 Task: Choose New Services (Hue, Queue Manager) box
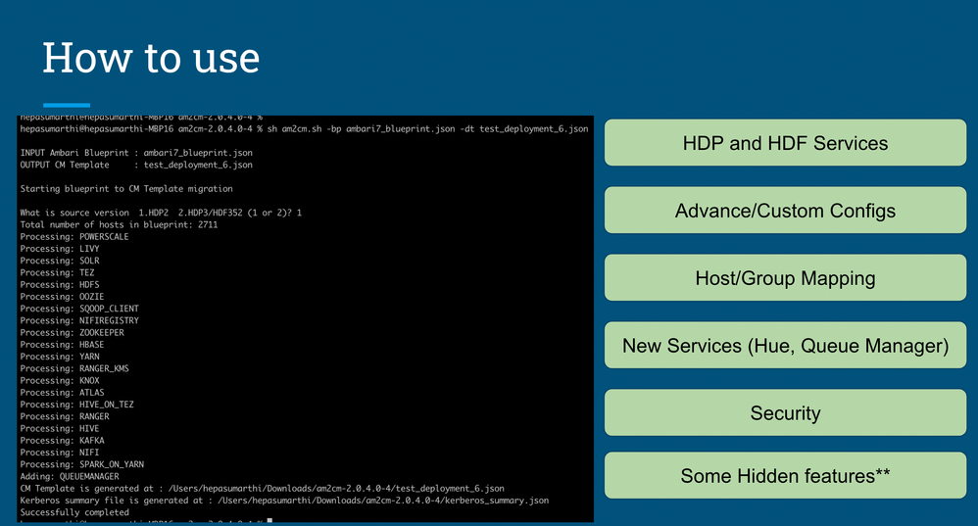(785, 345)
